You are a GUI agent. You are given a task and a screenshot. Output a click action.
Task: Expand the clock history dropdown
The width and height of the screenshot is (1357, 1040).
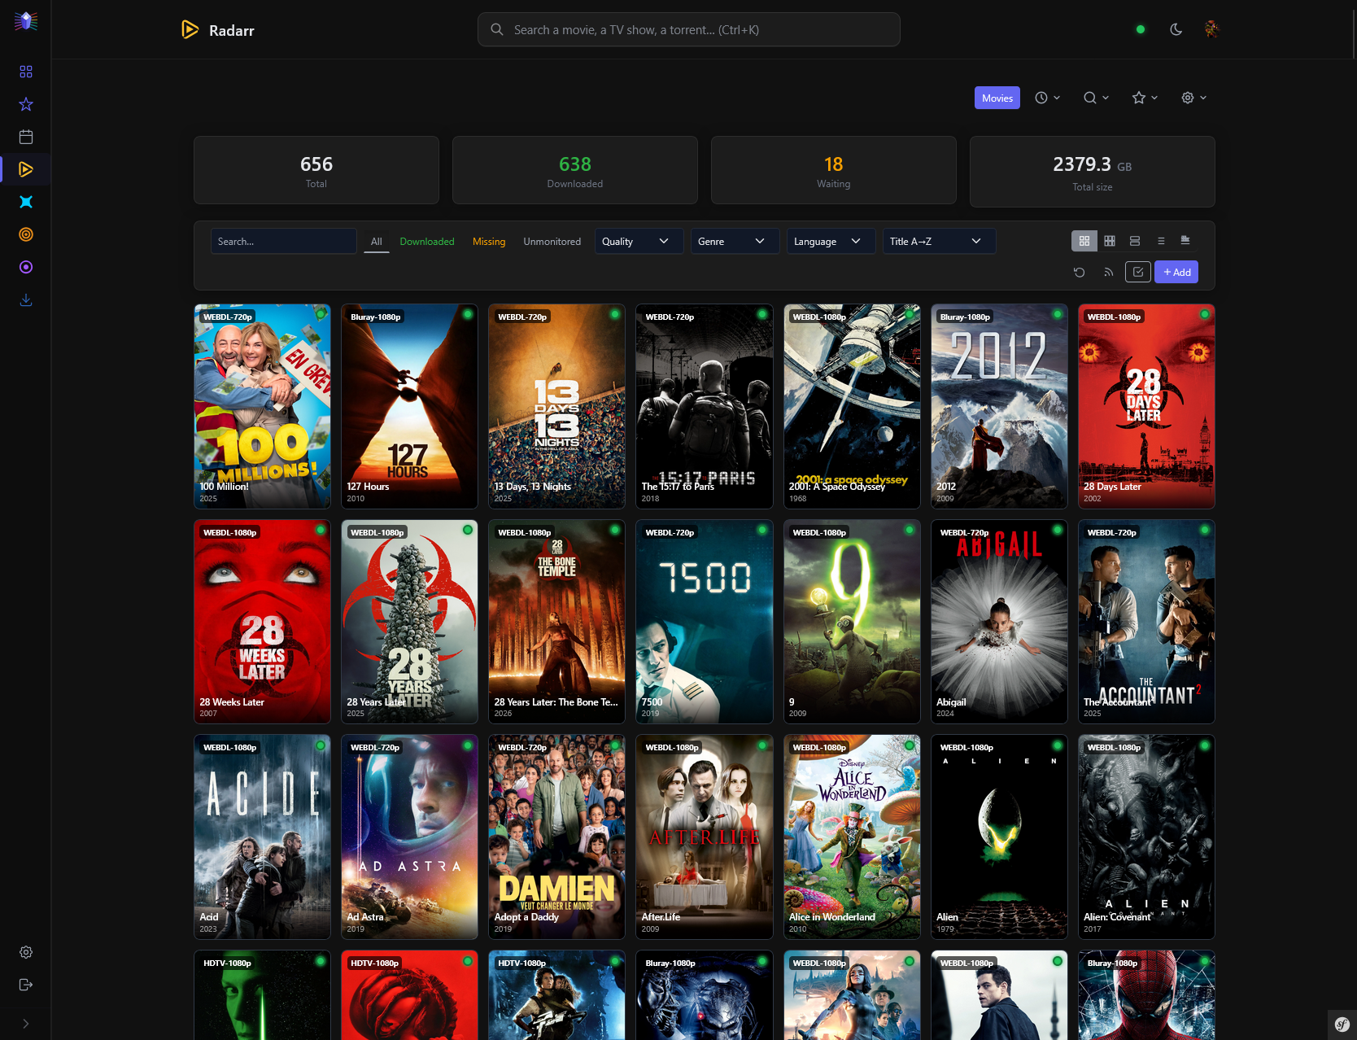(x=1048, y=98)
